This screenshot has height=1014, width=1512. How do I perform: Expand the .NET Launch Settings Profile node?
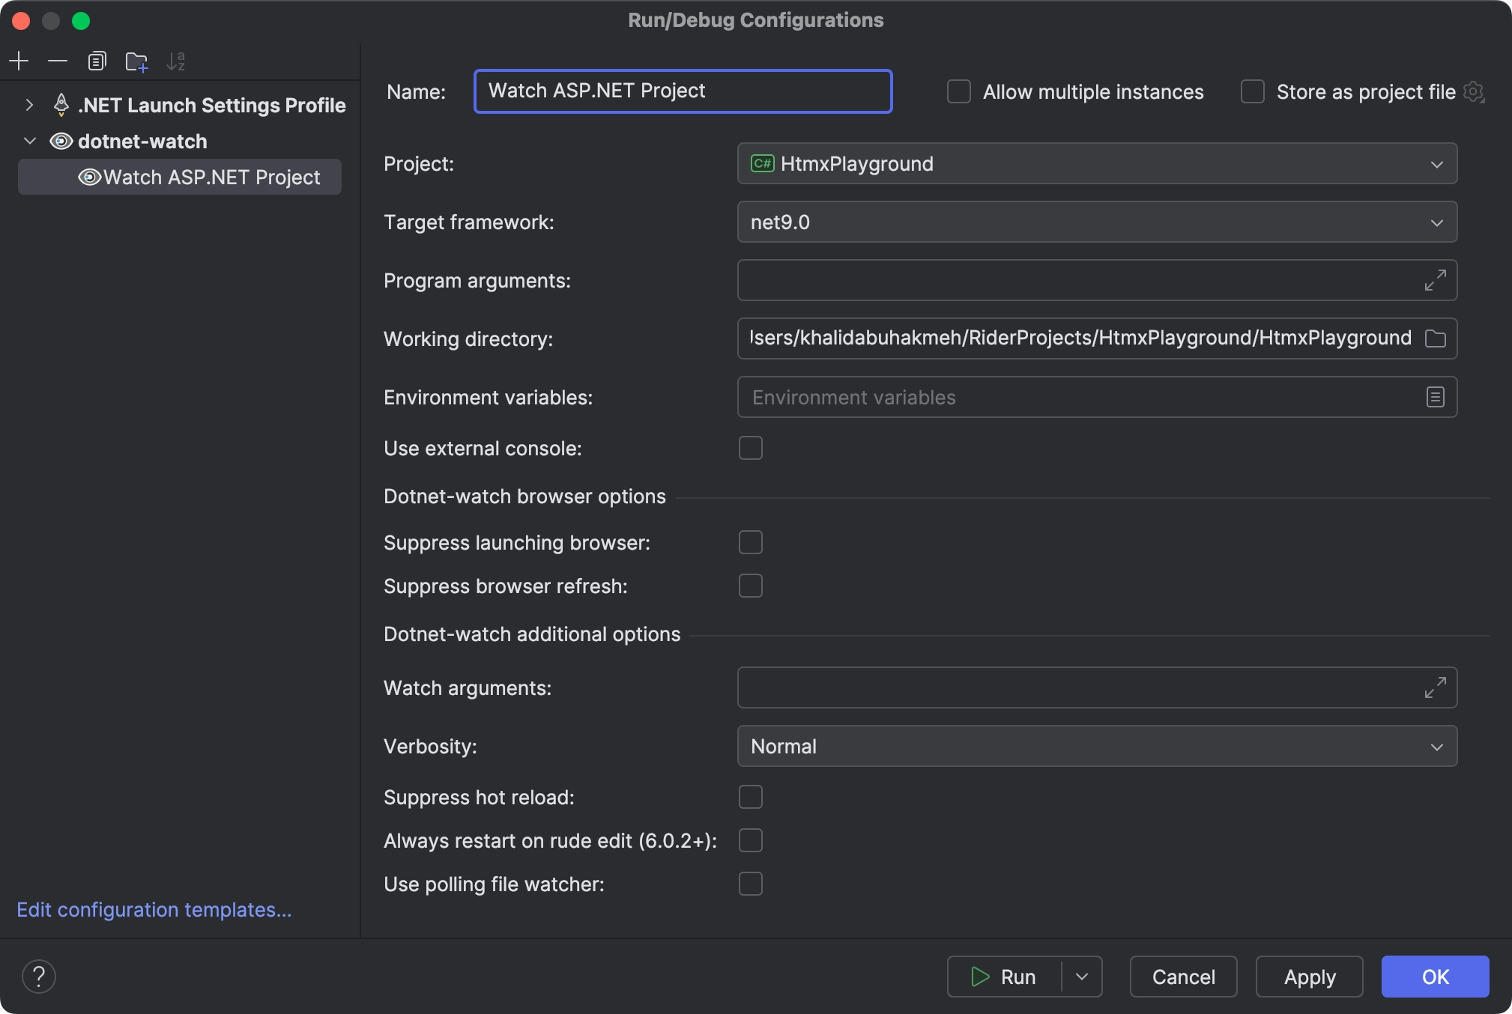29,105
